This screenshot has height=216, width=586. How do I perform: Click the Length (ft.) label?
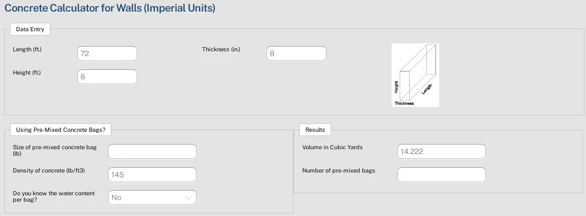pos(27,49)
